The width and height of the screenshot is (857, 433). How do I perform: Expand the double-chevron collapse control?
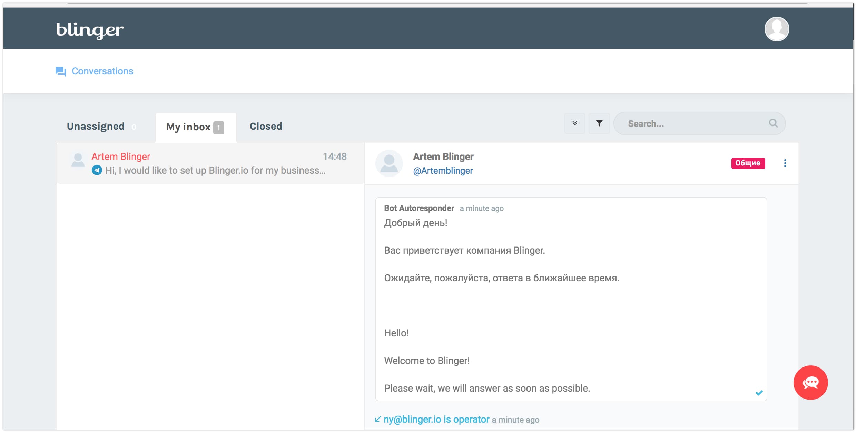(574, 123)
